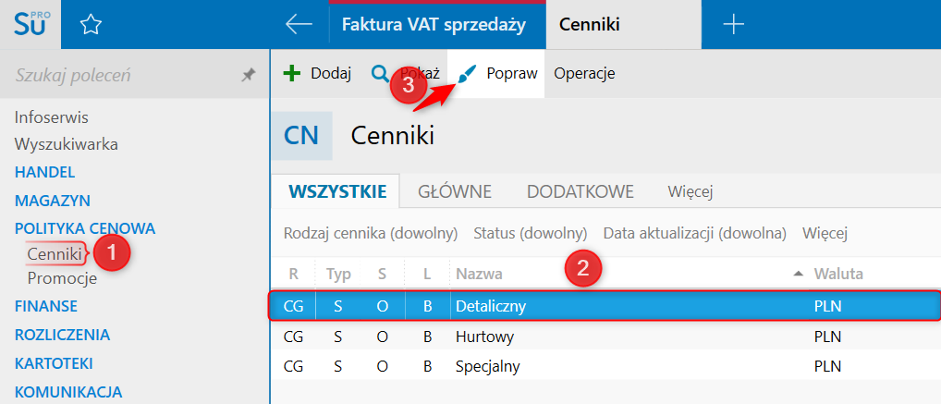Open the Rodzaj cennika filter
The image size is (941, 404).
372,233
